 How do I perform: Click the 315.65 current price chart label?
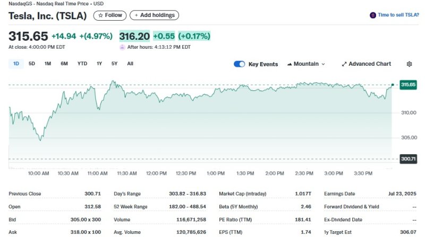point(408,85)
